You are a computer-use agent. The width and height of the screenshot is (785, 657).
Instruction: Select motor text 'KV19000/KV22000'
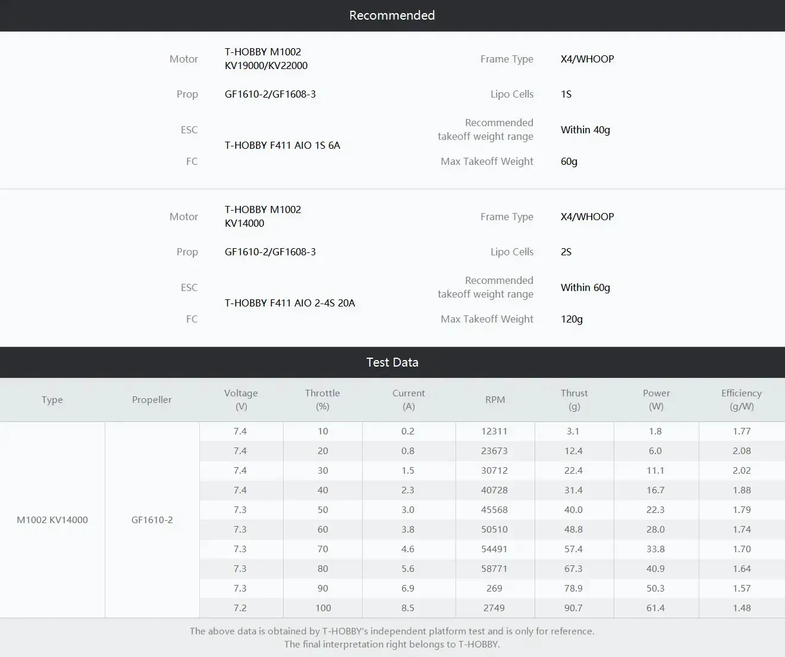tap(266, 65)
